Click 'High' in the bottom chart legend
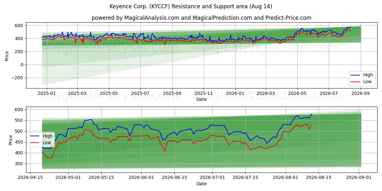 47,136
